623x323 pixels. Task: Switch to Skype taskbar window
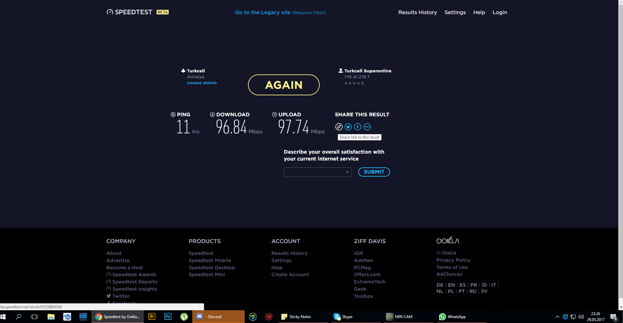point(356,317)
